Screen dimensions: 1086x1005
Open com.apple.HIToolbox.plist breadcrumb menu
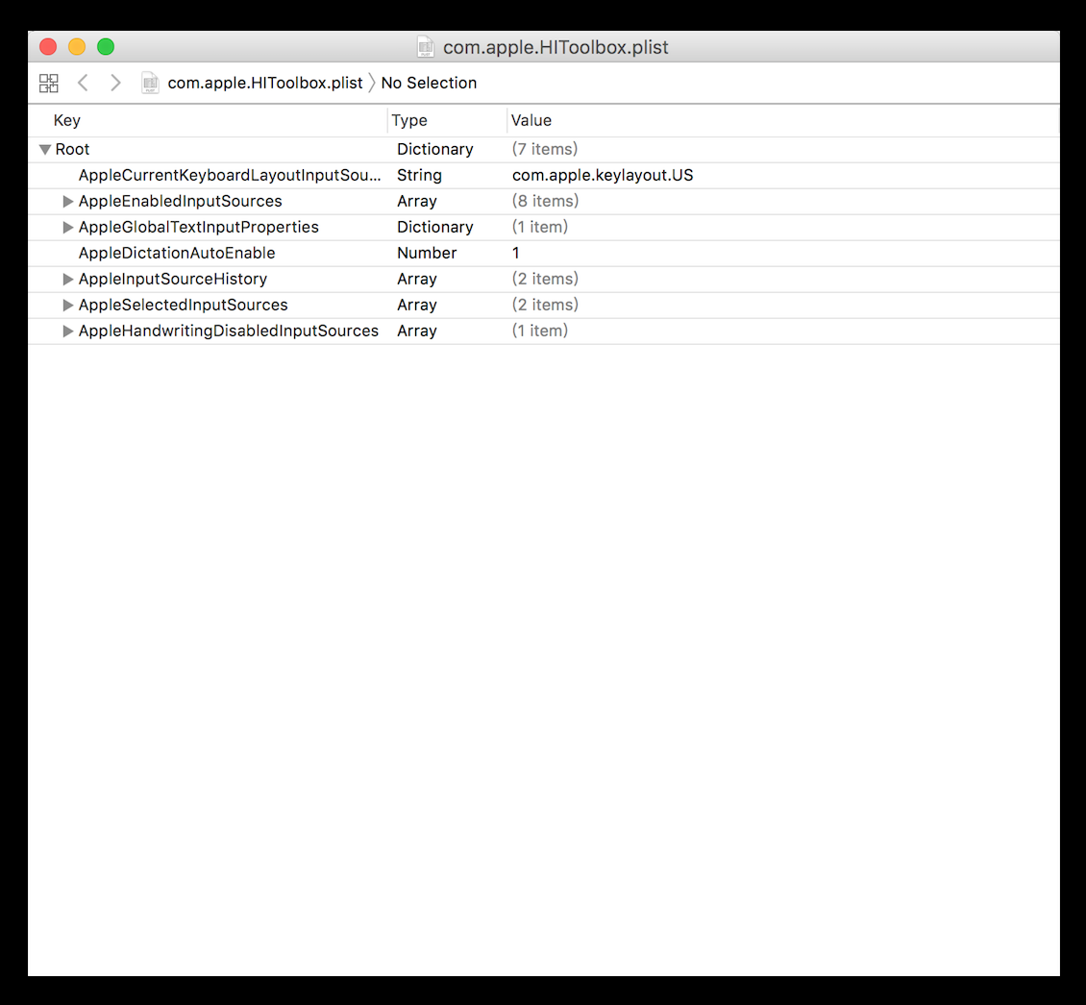point(264,83)
